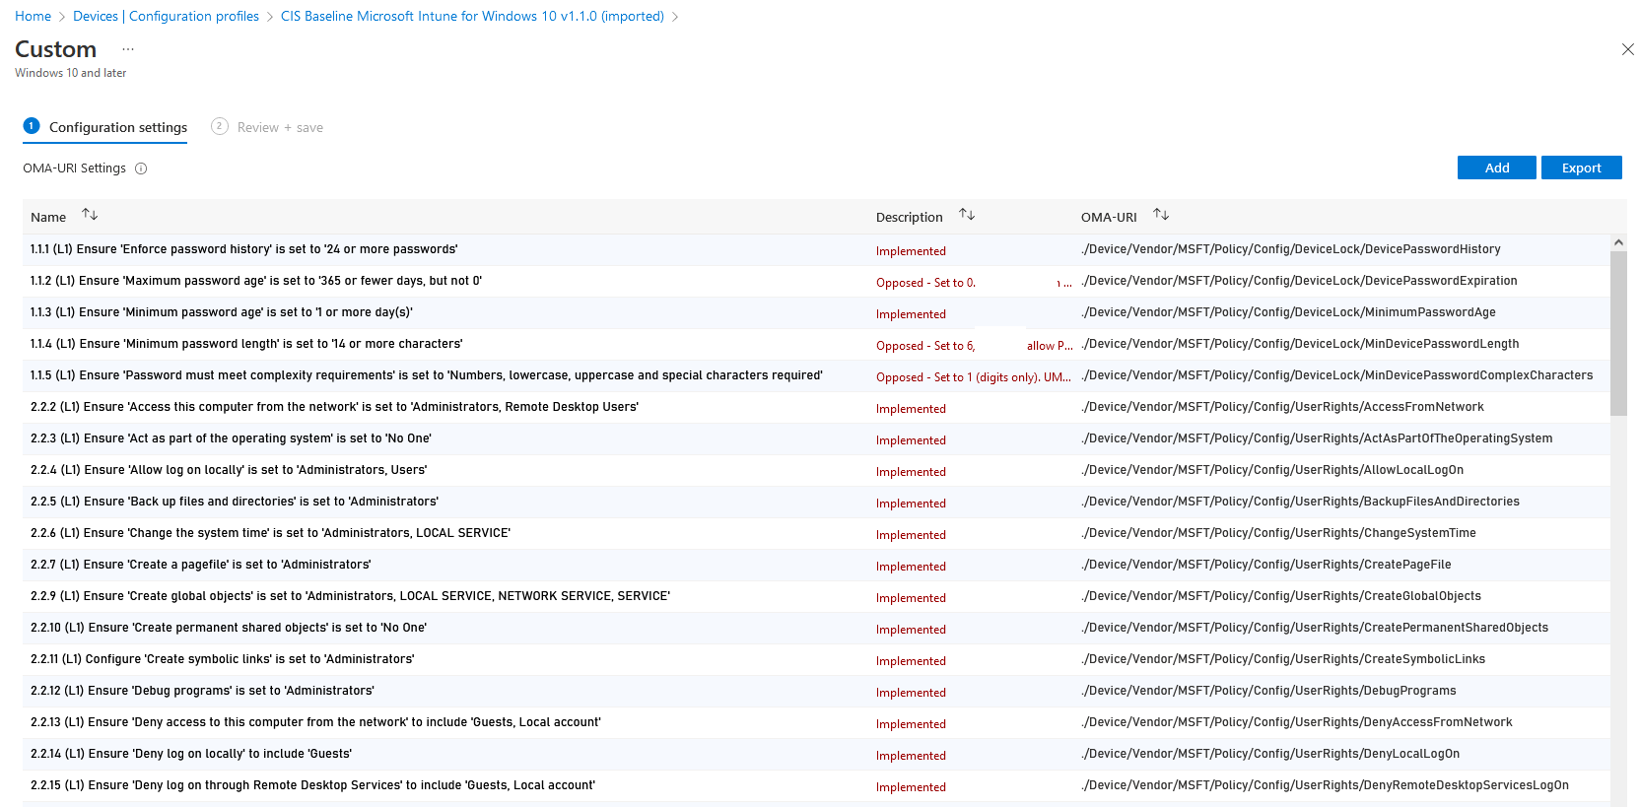The height and width of the screenshot is (807, 1639).
Task: Select row 2.2.3 Act as part of operating system
Action: point(817,438)
